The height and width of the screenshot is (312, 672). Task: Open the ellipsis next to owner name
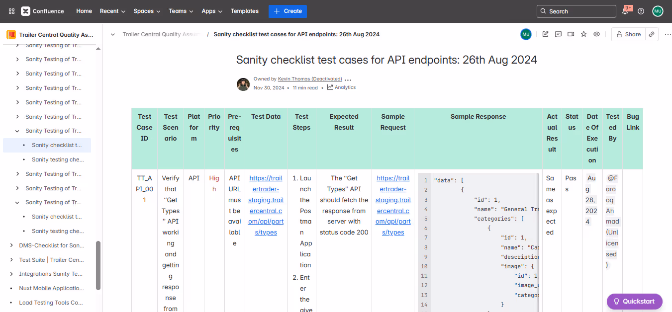[x=348, y=79]
